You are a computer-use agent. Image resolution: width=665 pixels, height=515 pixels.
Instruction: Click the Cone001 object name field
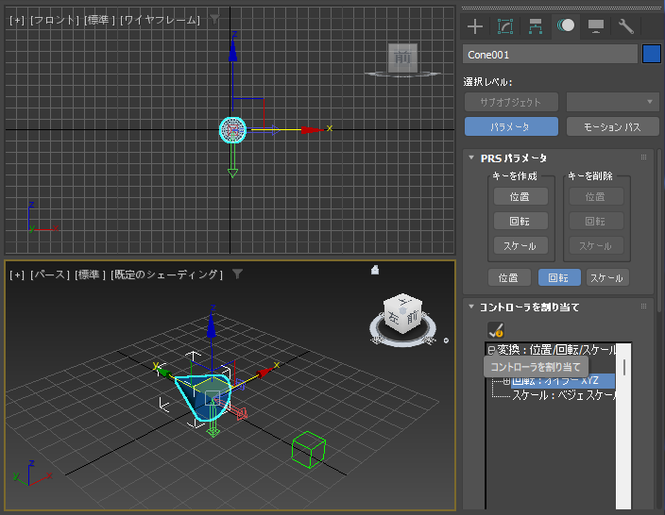[x=550, y=54]
